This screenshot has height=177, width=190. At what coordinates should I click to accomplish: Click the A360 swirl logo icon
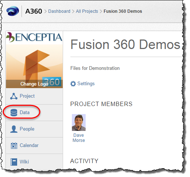tap(13, 11)
